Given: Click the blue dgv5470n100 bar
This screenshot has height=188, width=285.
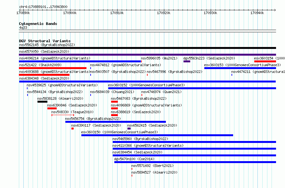Looking at the screenshot, I should pyautogui.click(x=195, y=162).
